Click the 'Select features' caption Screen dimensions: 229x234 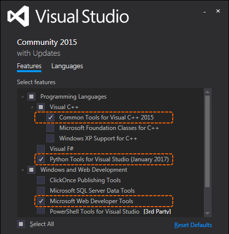pos(36,82)
